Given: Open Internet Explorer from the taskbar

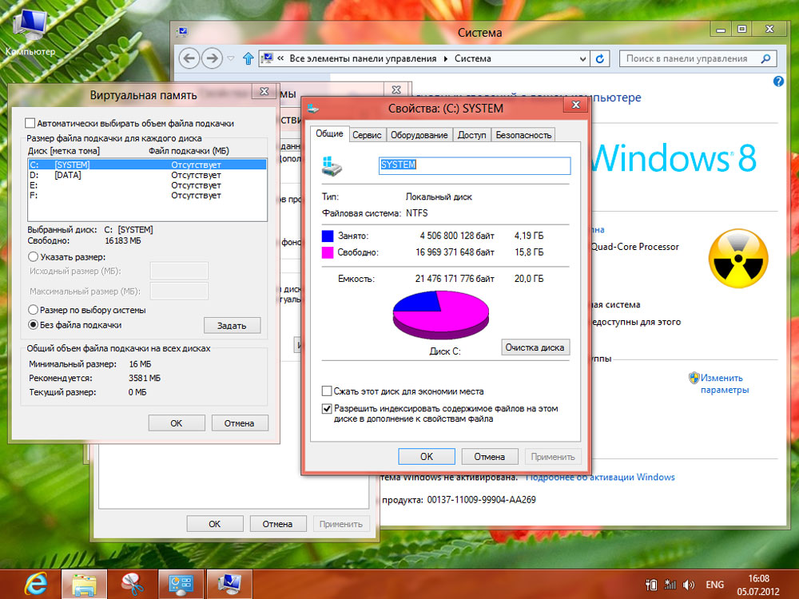Looking at the screenshot, I should point(34,582).
